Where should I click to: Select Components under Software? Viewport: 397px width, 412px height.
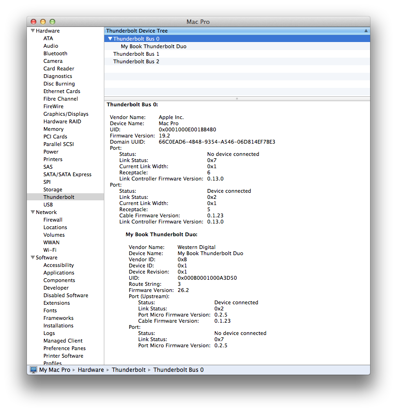pyautogui.click(x=59, y=280)
